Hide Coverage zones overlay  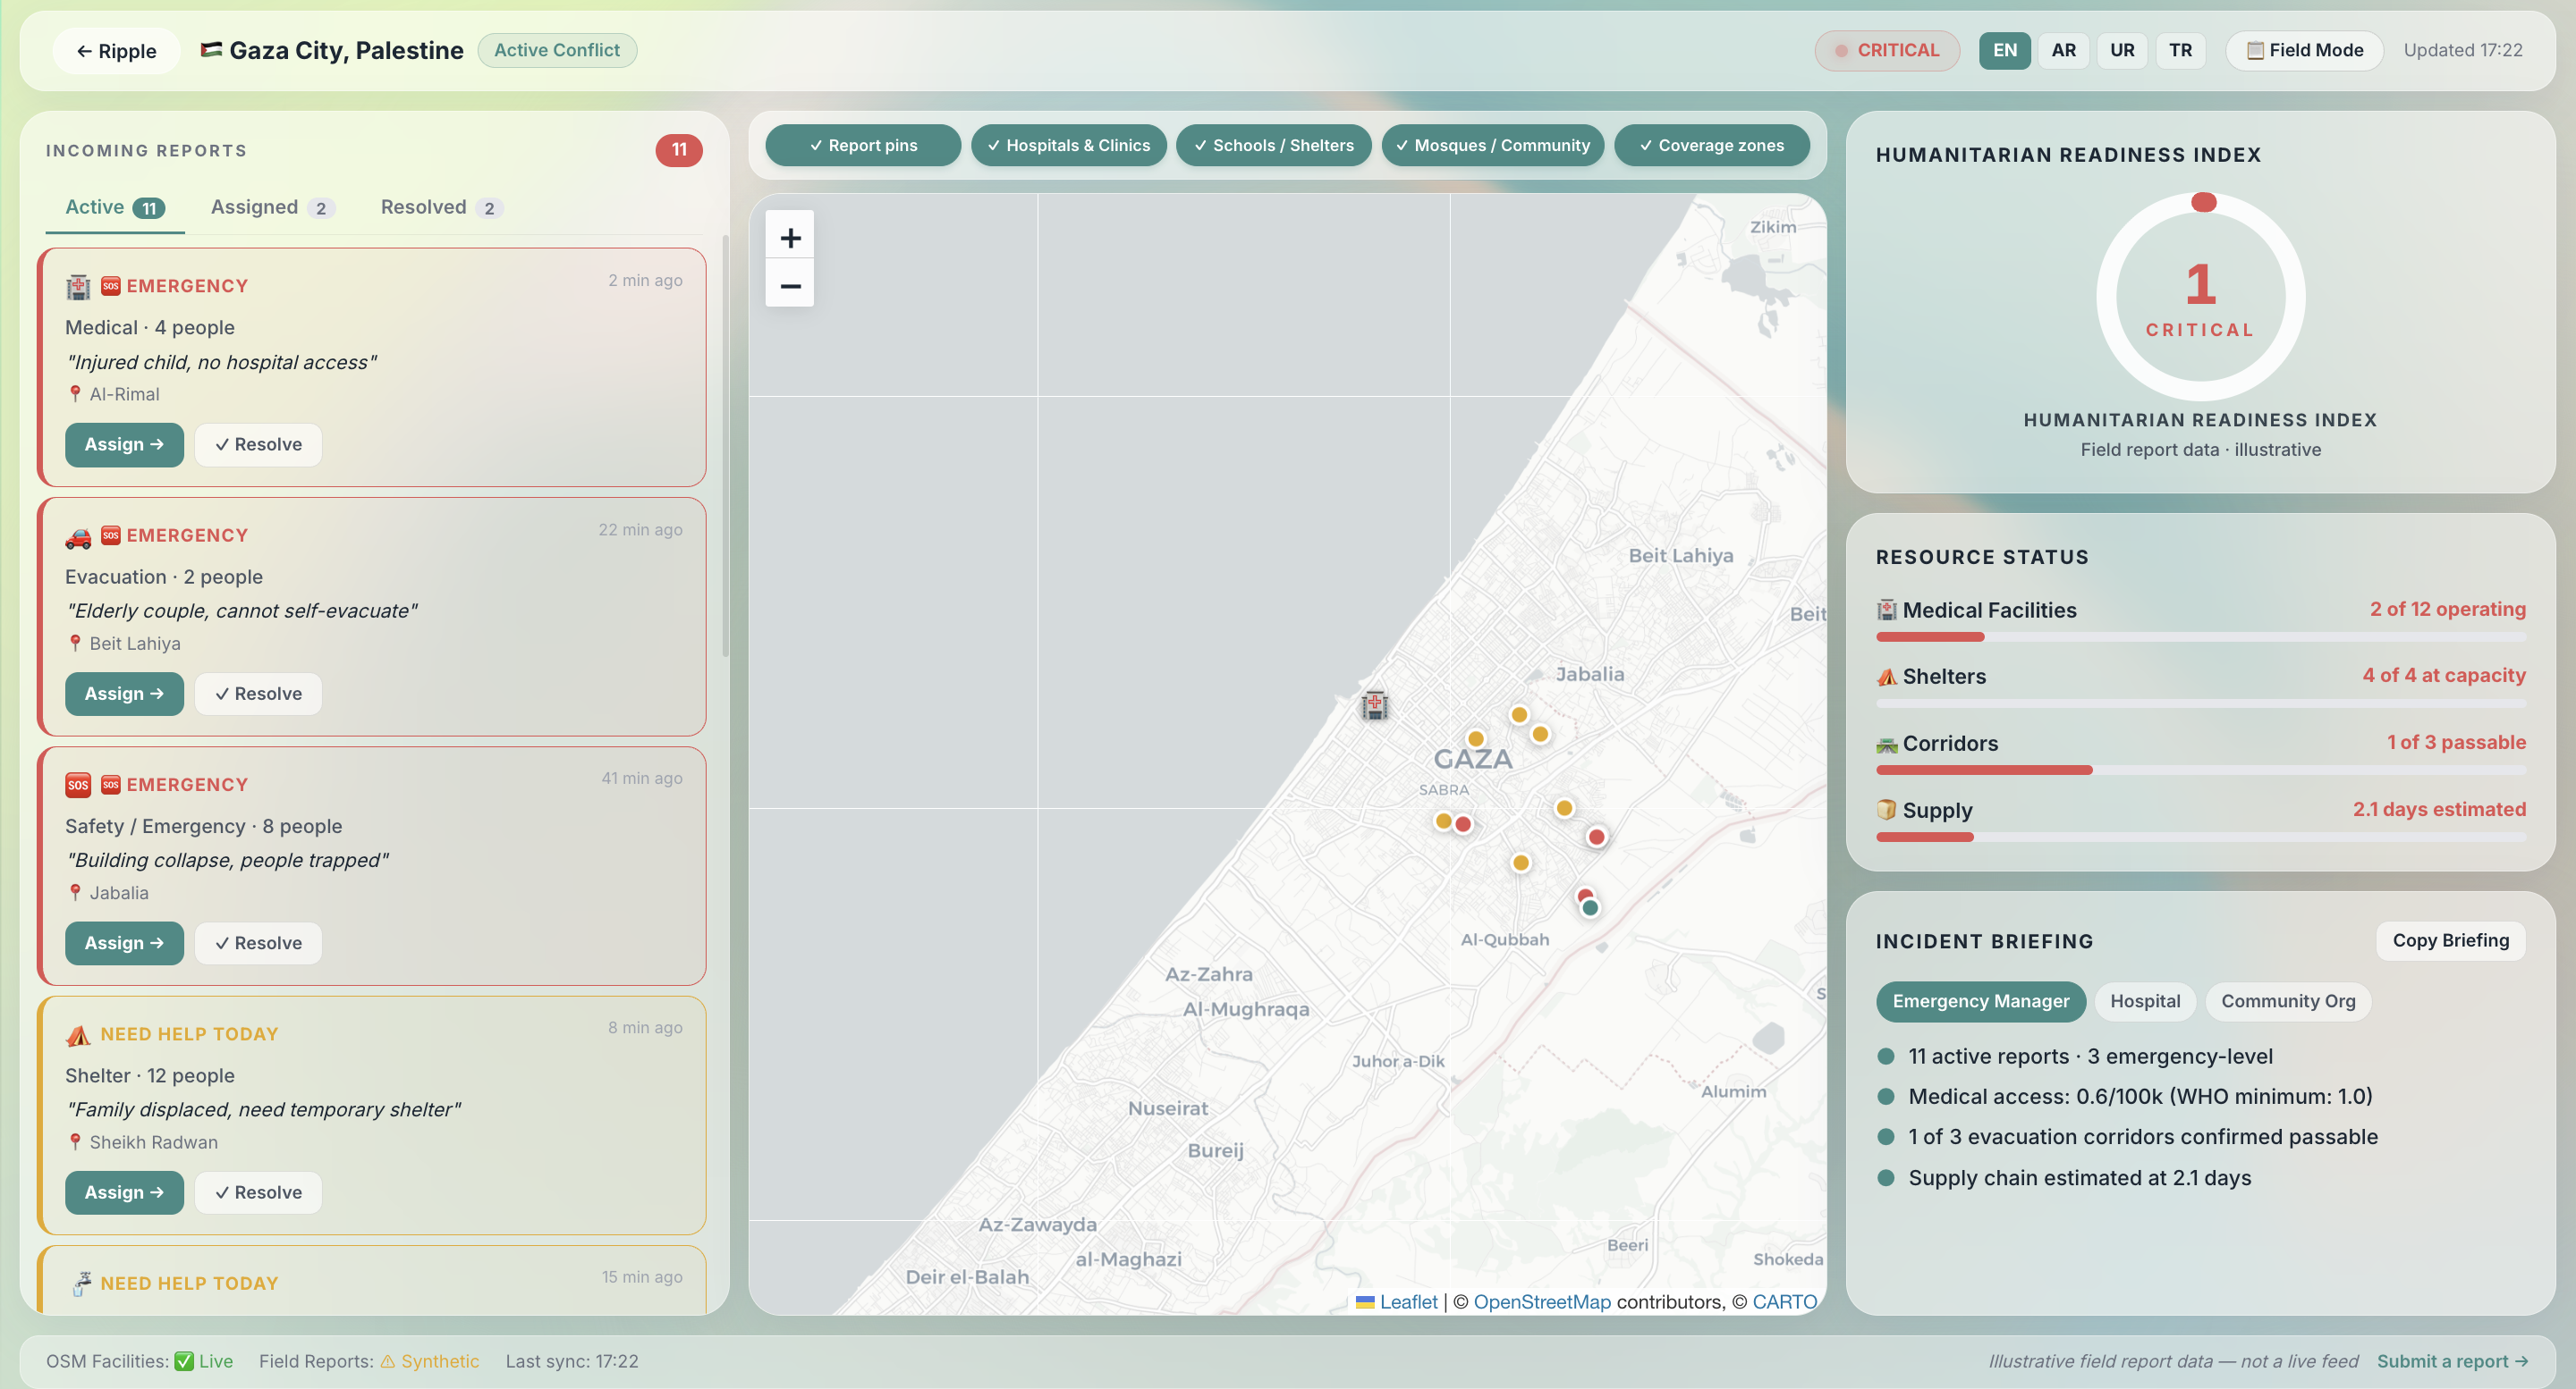(x=1711, y=145)
